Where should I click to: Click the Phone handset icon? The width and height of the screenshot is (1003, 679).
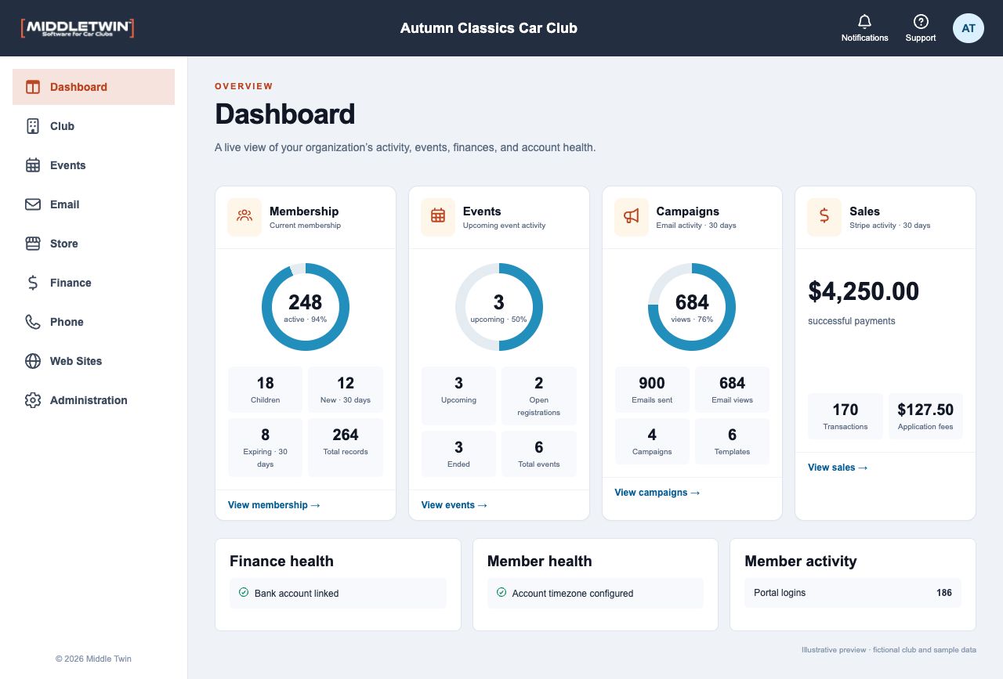[33, 322]
